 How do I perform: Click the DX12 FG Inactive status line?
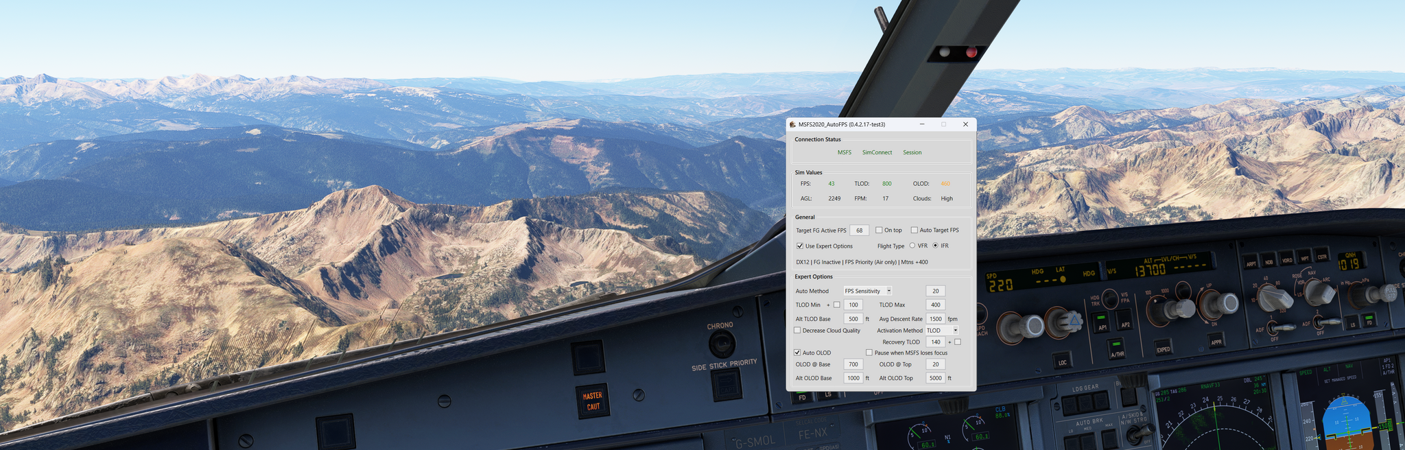pyautogui.click(x=862, y=262)
